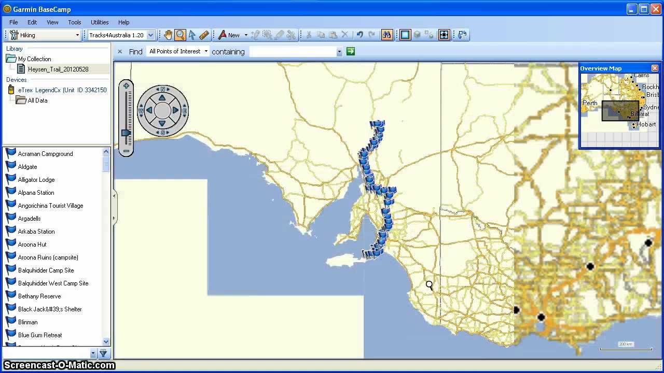
Task: Select Heysen_Trail_20120528 list
Action: (x=58, y=69)
